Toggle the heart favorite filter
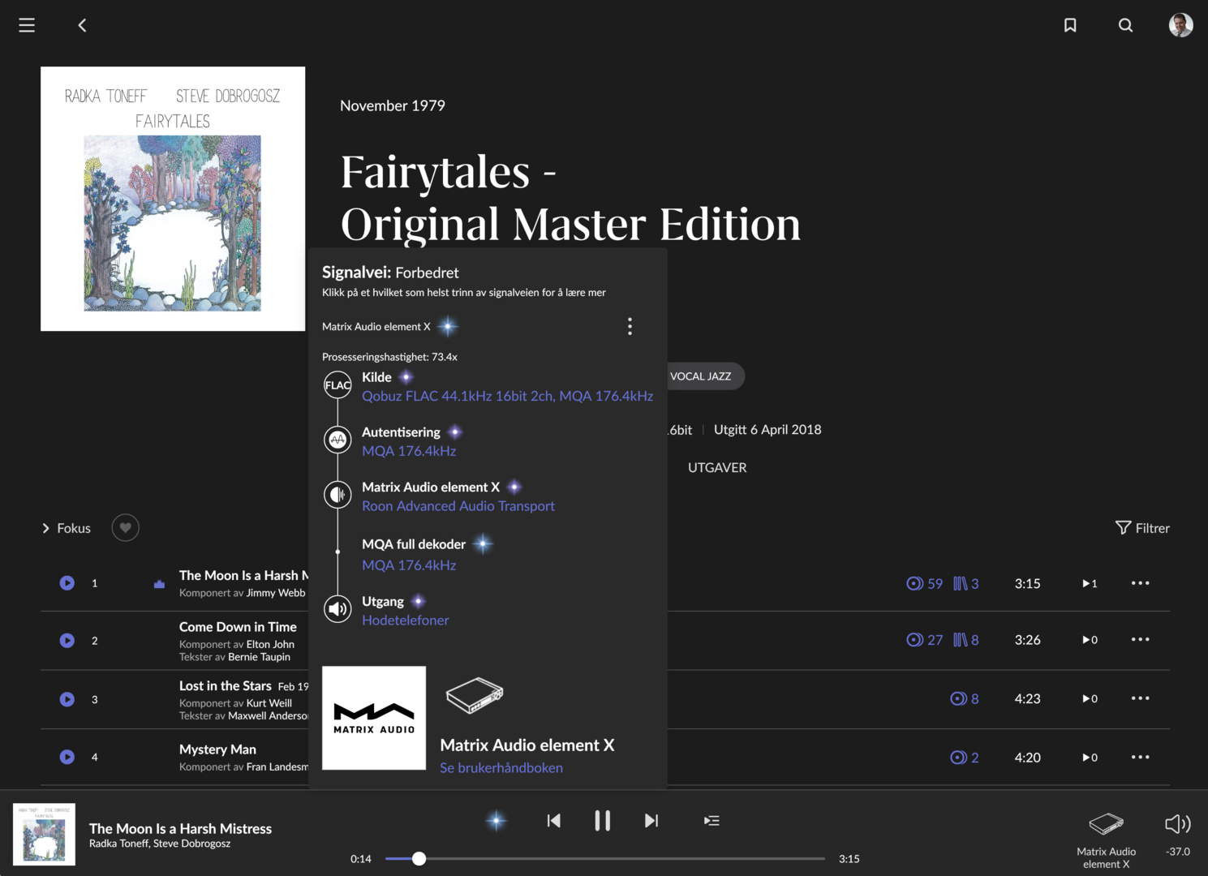This screenshot has width=1208, height=876. tap(125, 528)
